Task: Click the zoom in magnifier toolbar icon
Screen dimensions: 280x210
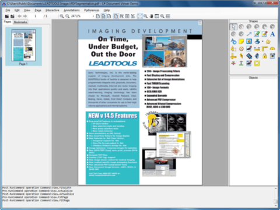Action: tap(62, 16)
